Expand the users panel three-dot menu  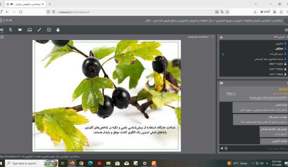[x=287, y=37]
